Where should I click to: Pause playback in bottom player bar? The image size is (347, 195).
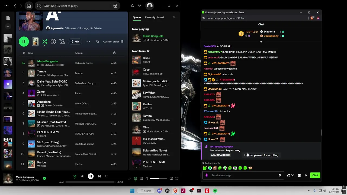91,176
